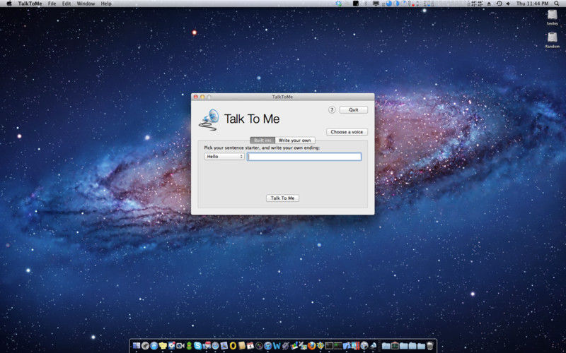Open the Edit menu

(x=67, y=4)
